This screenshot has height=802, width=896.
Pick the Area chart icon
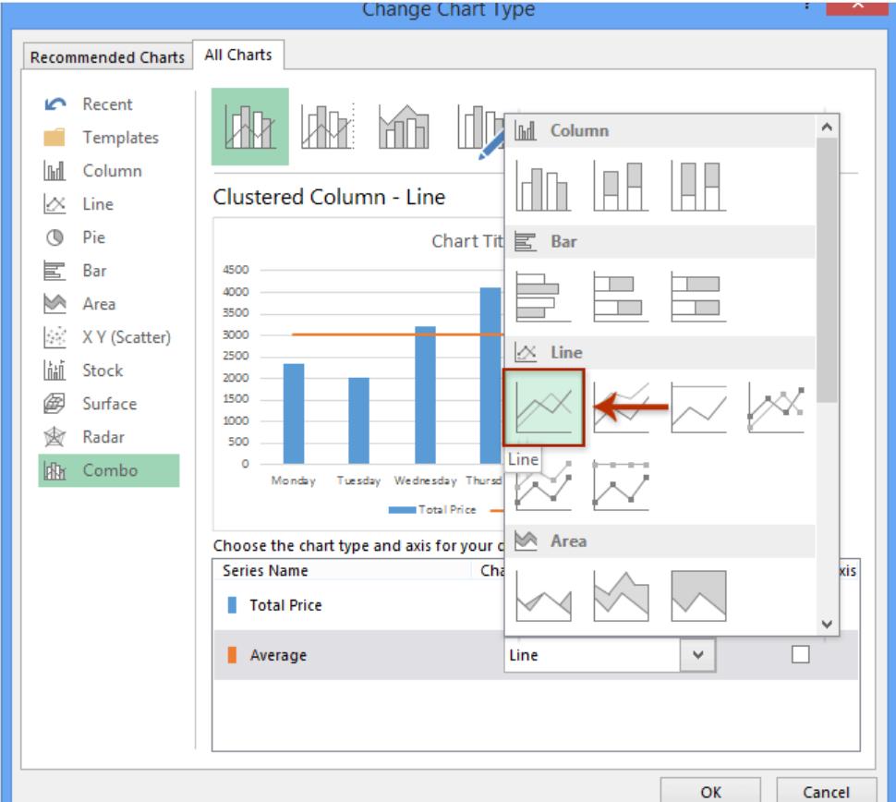click(x=542, y=596)
